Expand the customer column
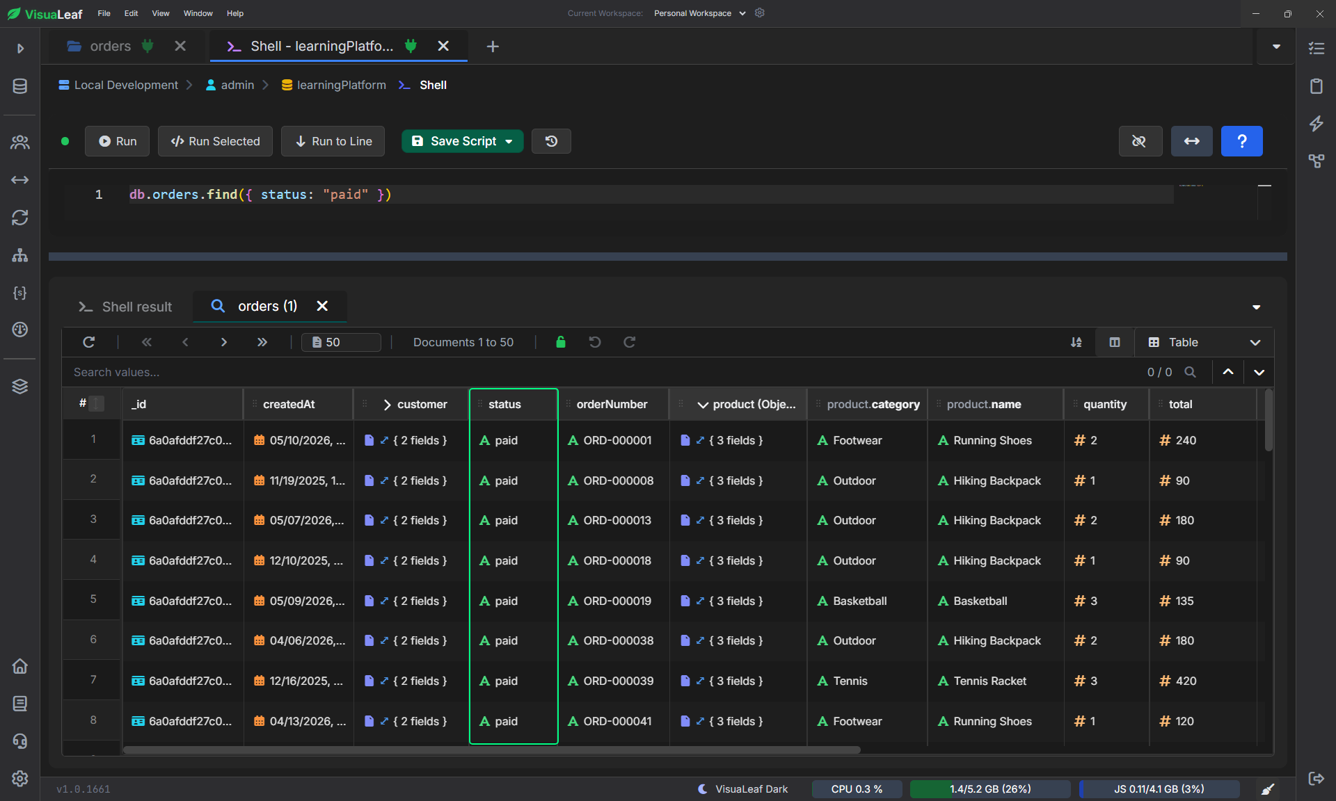Viewport: 1336px width, 801px height. point(387,405)
